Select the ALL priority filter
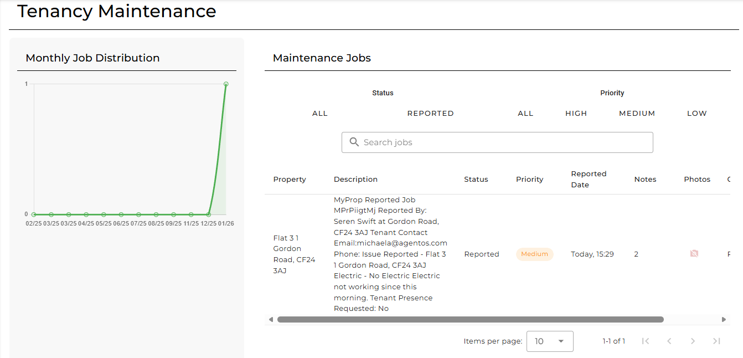Image resolution: width=743 pixels, height=358 pixels. (525, 114)
